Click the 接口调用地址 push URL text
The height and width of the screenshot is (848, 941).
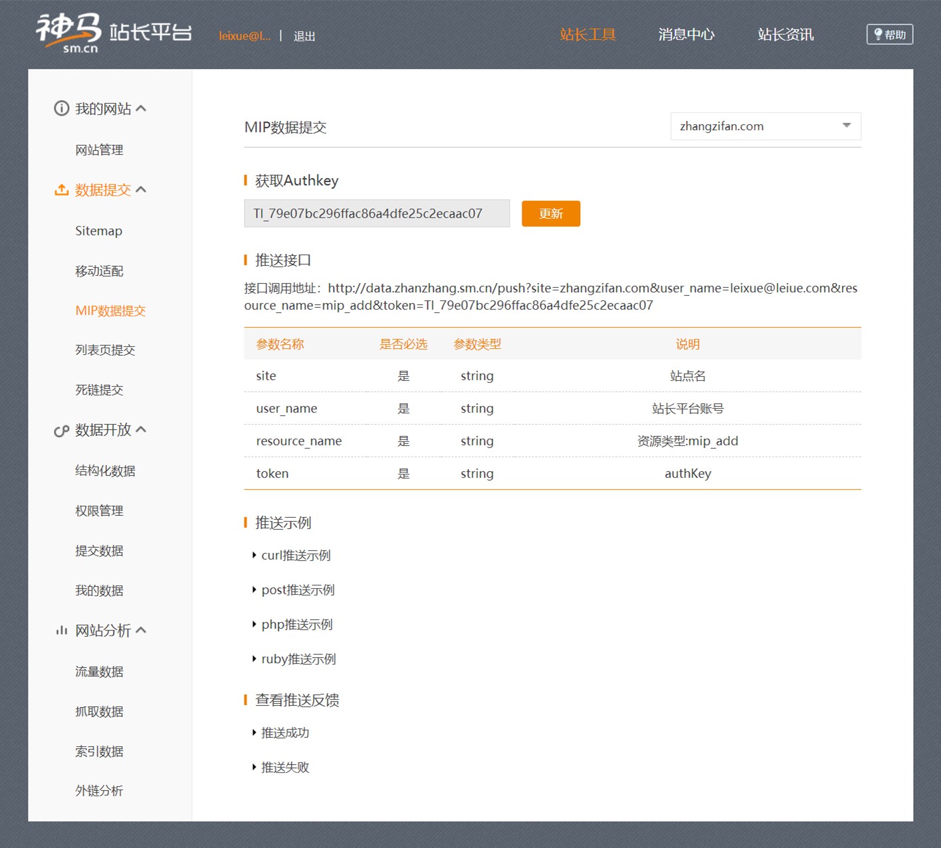click(x=551, y=296)
